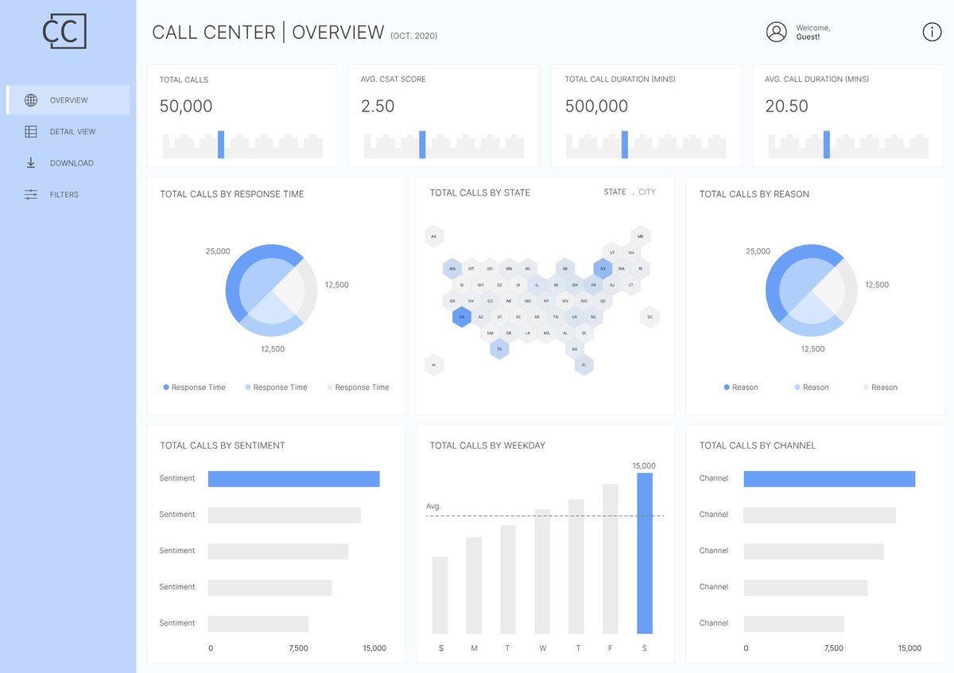Click gray segment of Reason donut
The height and width of the screenshot is (673, 954).
point(851,290)
